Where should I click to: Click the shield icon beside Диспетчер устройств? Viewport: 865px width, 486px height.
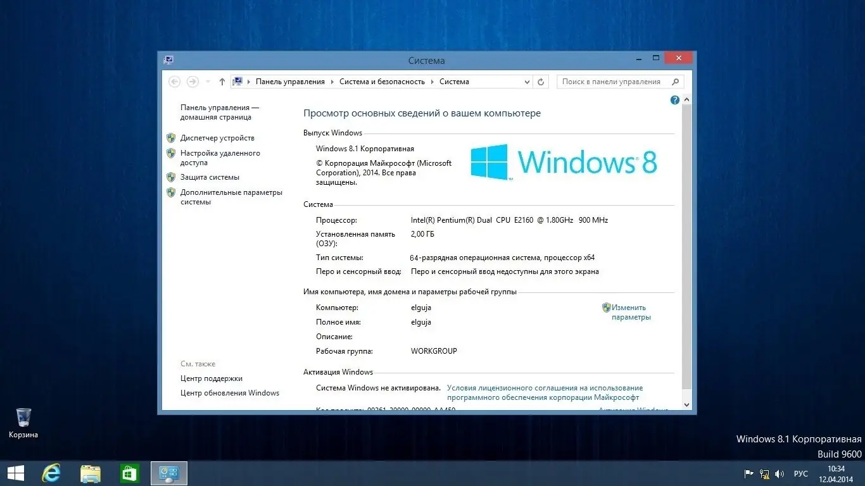click(171, 138)
